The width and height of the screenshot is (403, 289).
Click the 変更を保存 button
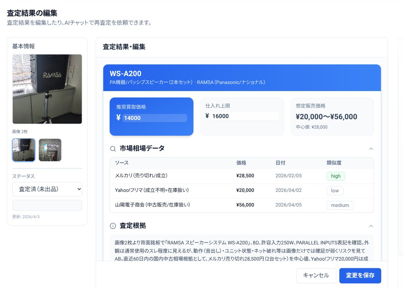[360, 276]
